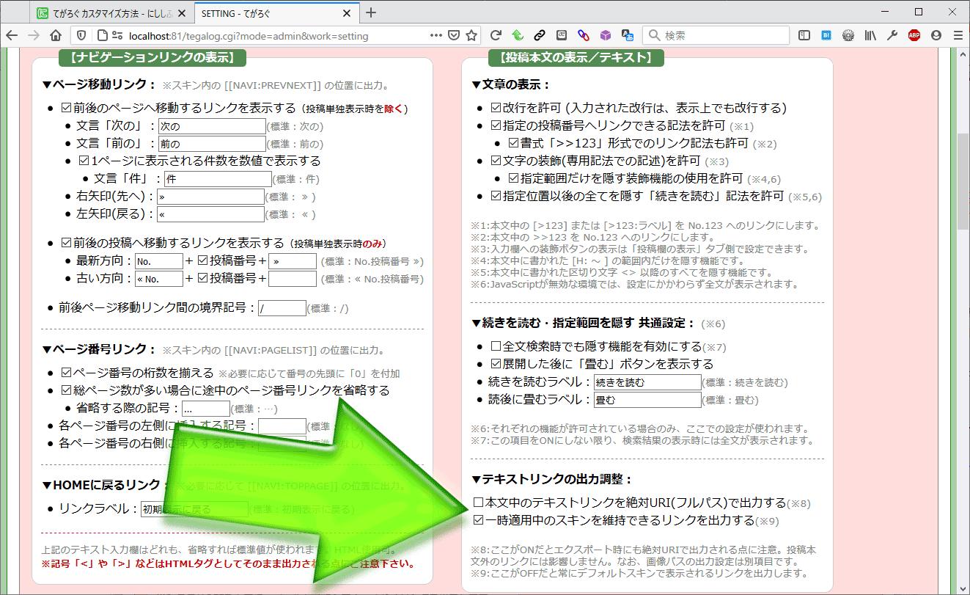The height and width of the screenshot is (595, 970).
Task: Toggle ページ番号の桁数を揃える checkbox
Action: [x=66, y=373]
